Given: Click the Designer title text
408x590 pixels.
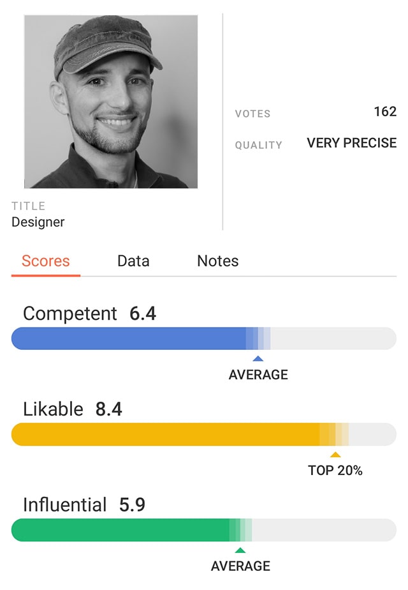Looking at the screenshot, I should 38,222.
